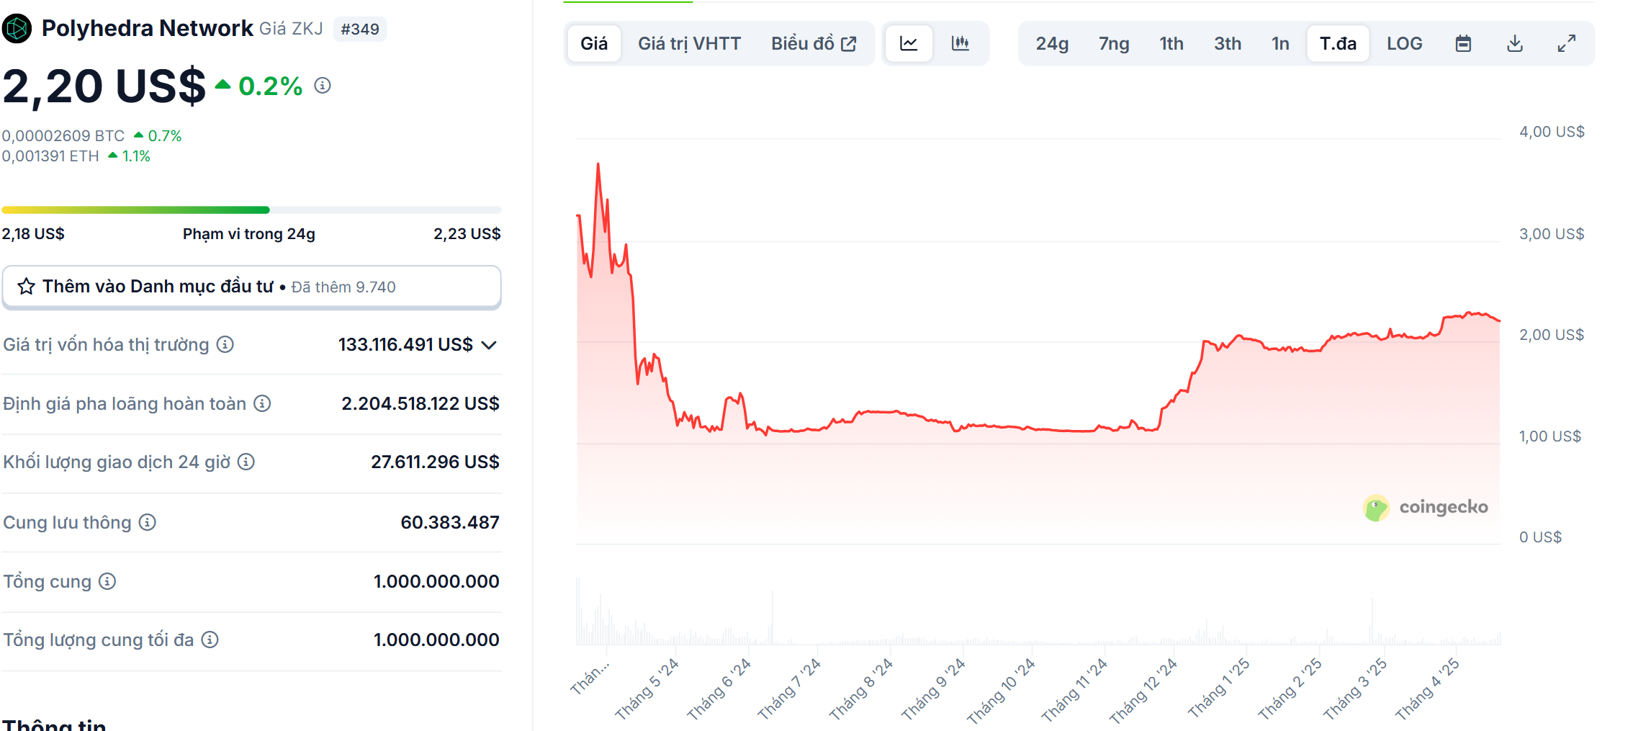Viewport: 1628px width, 731px height.
Task: Open info icon beside Tổng lượng cung tối đa
Action: tap(210, 640)
